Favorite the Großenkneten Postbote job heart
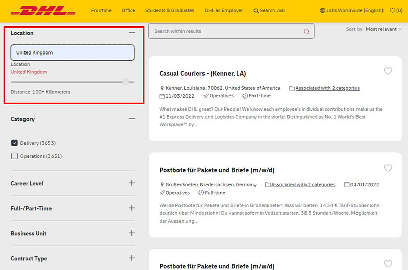408x270 pixels. (x=388, y=168)
